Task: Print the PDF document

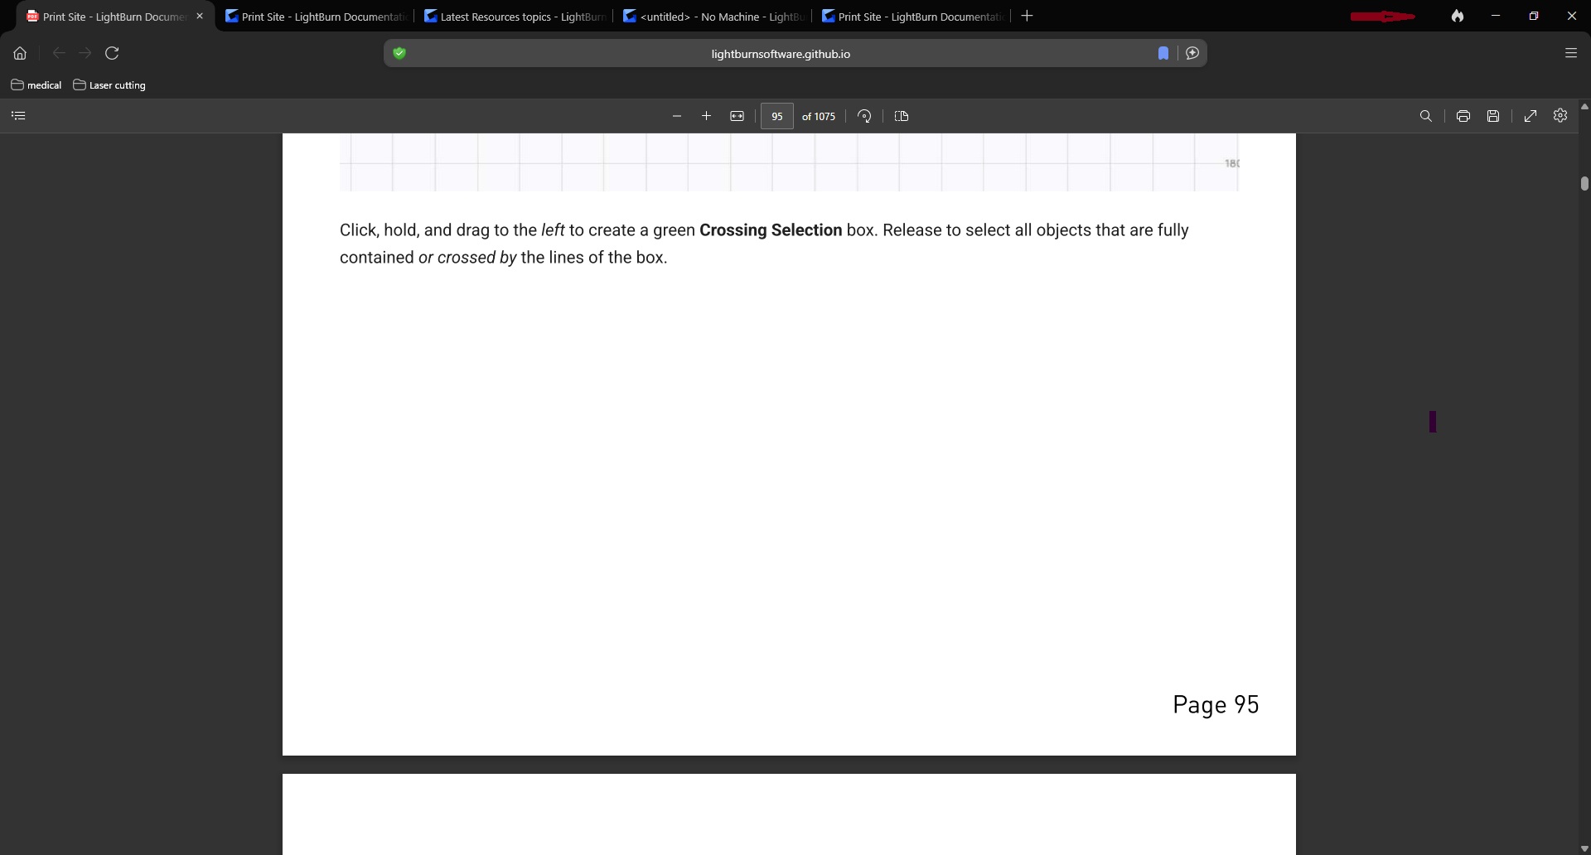Action: coord(1463,116)
